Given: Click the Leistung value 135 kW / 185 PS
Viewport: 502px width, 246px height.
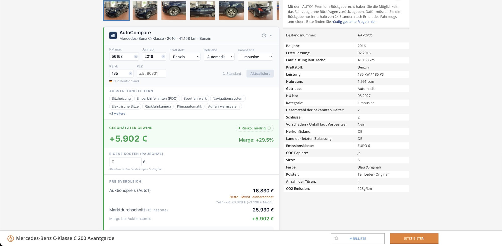Looking at the screenshot, I should point(370,74).
